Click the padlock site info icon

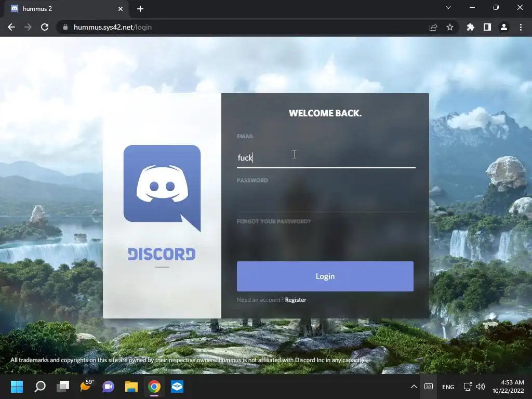pos(65,27)
